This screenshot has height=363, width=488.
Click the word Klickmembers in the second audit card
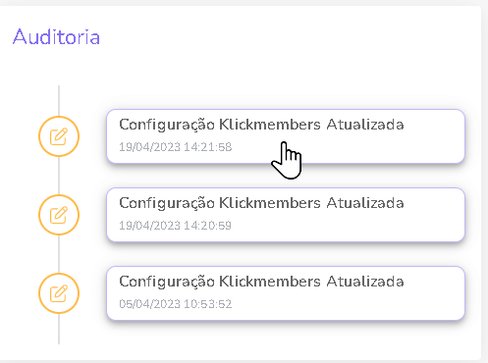coord(270,203)
